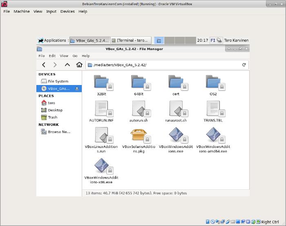
Task: Click the path location field
Action: tap(163, 65)
